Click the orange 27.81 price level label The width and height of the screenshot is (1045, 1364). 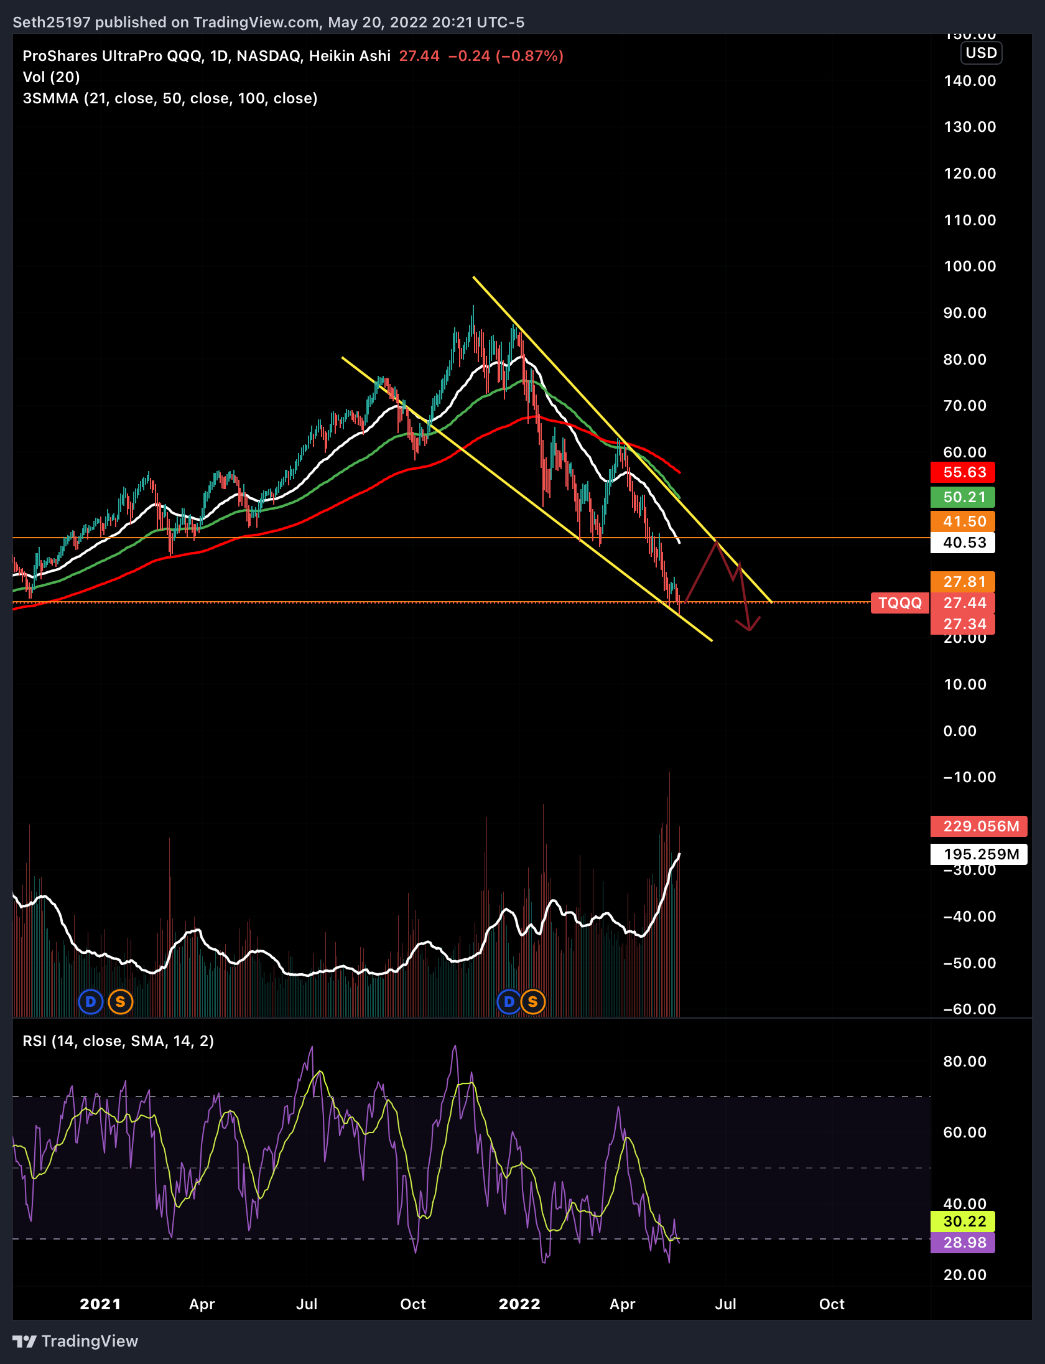(963, 582)
